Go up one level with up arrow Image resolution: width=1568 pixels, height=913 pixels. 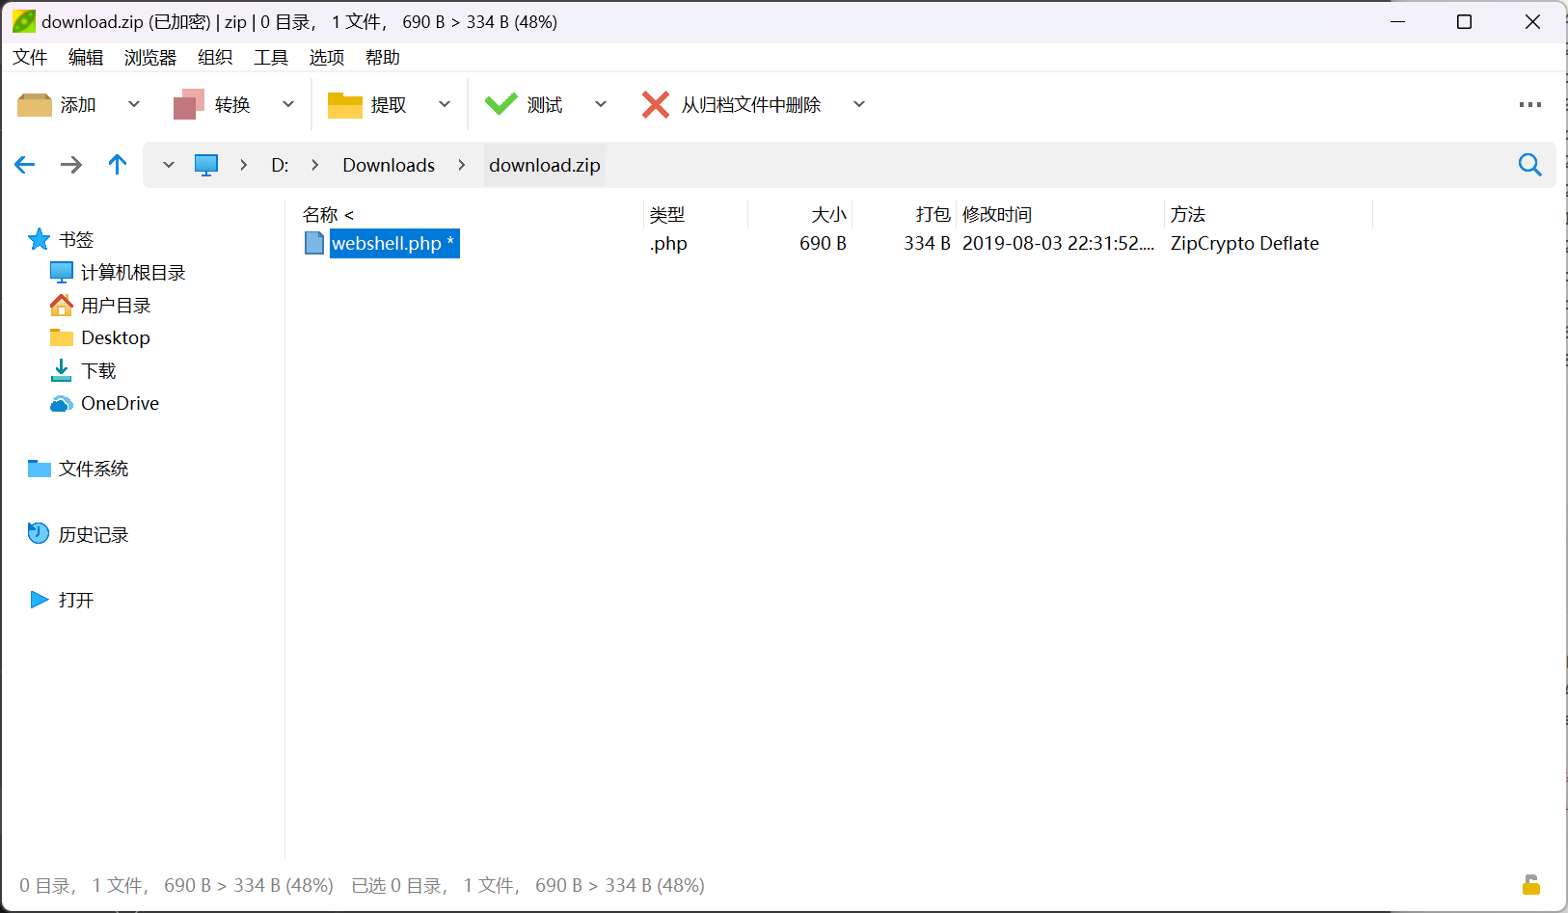pyautogui.click(x=118, y=165)
